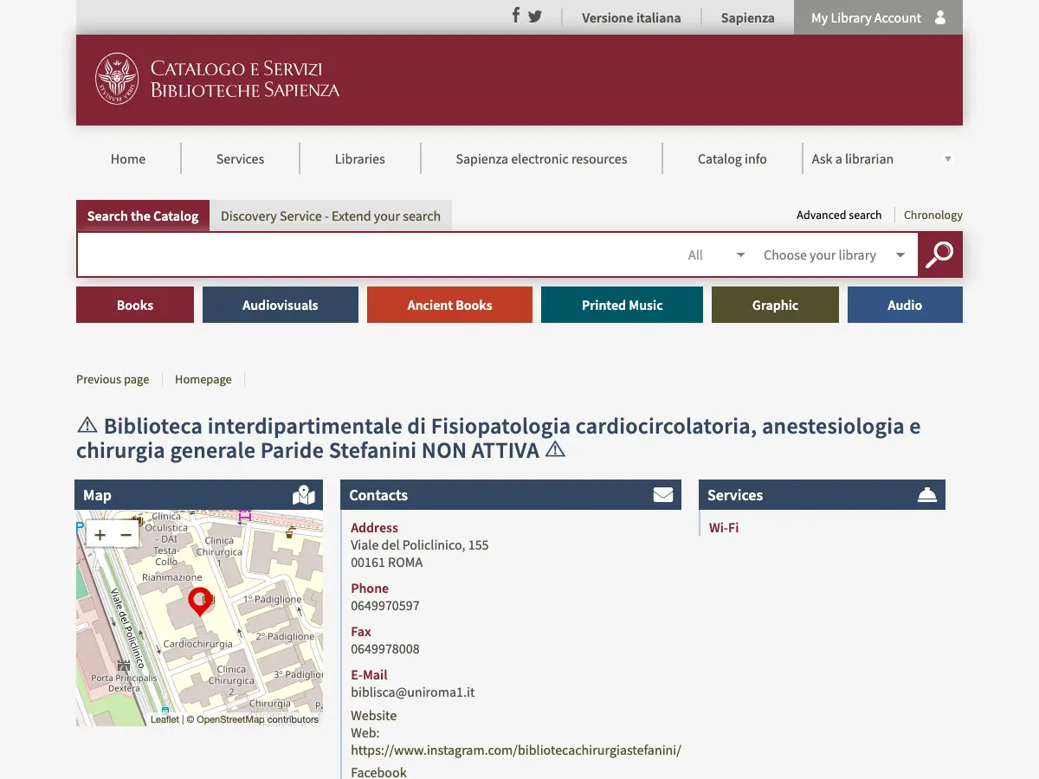Open the Sapienza link in top bar
The height and width of the screenshot is (779, 1039).
click(x=748, y=17)
